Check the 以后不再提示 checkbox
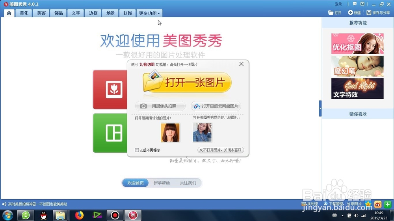 137,150
